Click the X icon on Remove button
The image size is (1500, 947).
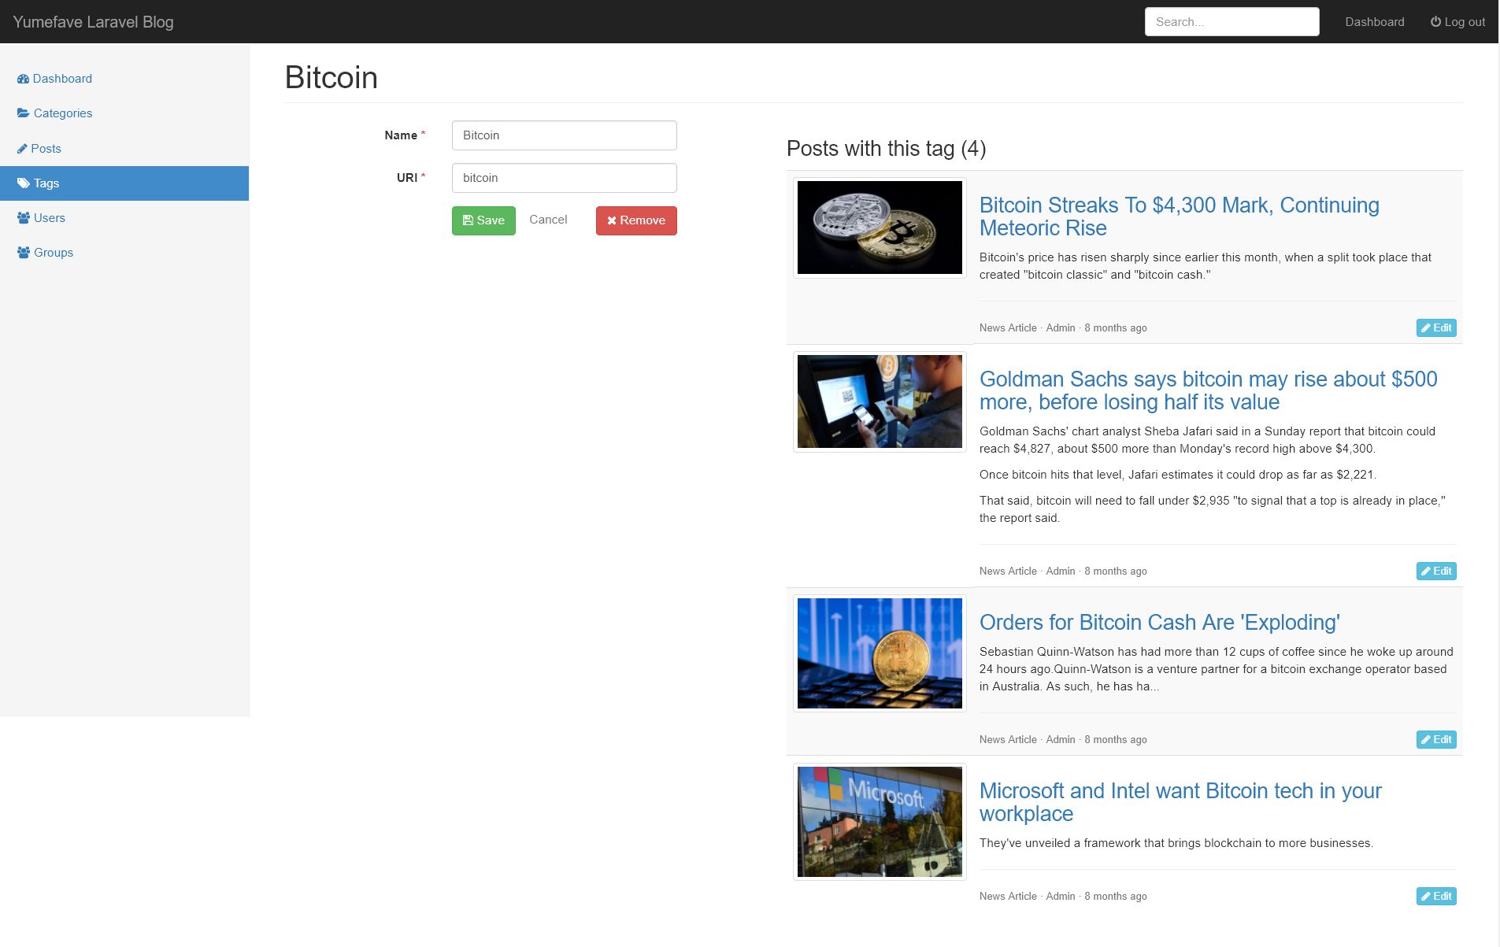[x=612, y=220]
